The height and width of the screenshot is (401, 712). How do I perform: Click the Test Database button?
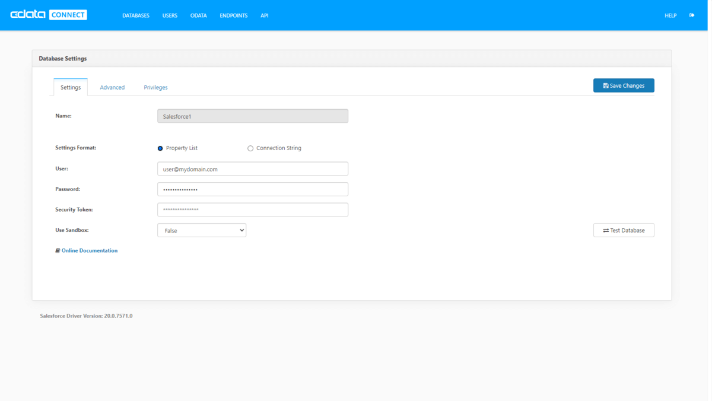pyautogui.click(x=624, y=230)
